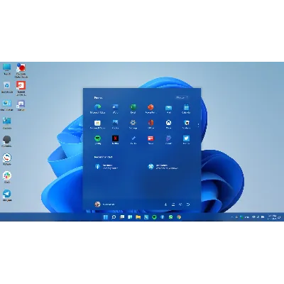Select the TeamViewer-style arrows desktop shortcut
This screenshot has height=284, width=284.
pyautogui.click(x=7, y=159)
